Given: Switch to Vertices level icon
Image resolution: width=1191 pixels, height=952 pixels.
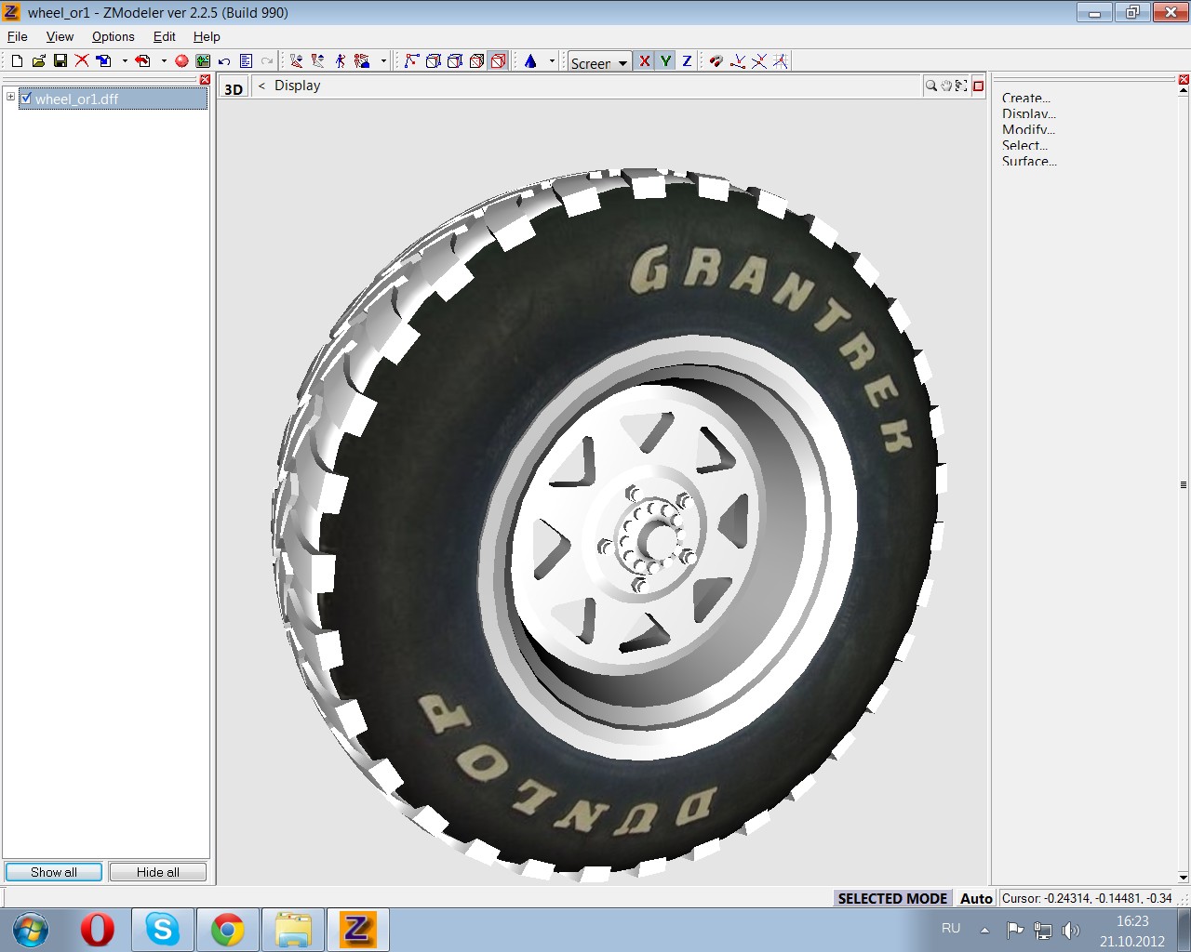Looking at the screenshot, I should coord(411,61).
